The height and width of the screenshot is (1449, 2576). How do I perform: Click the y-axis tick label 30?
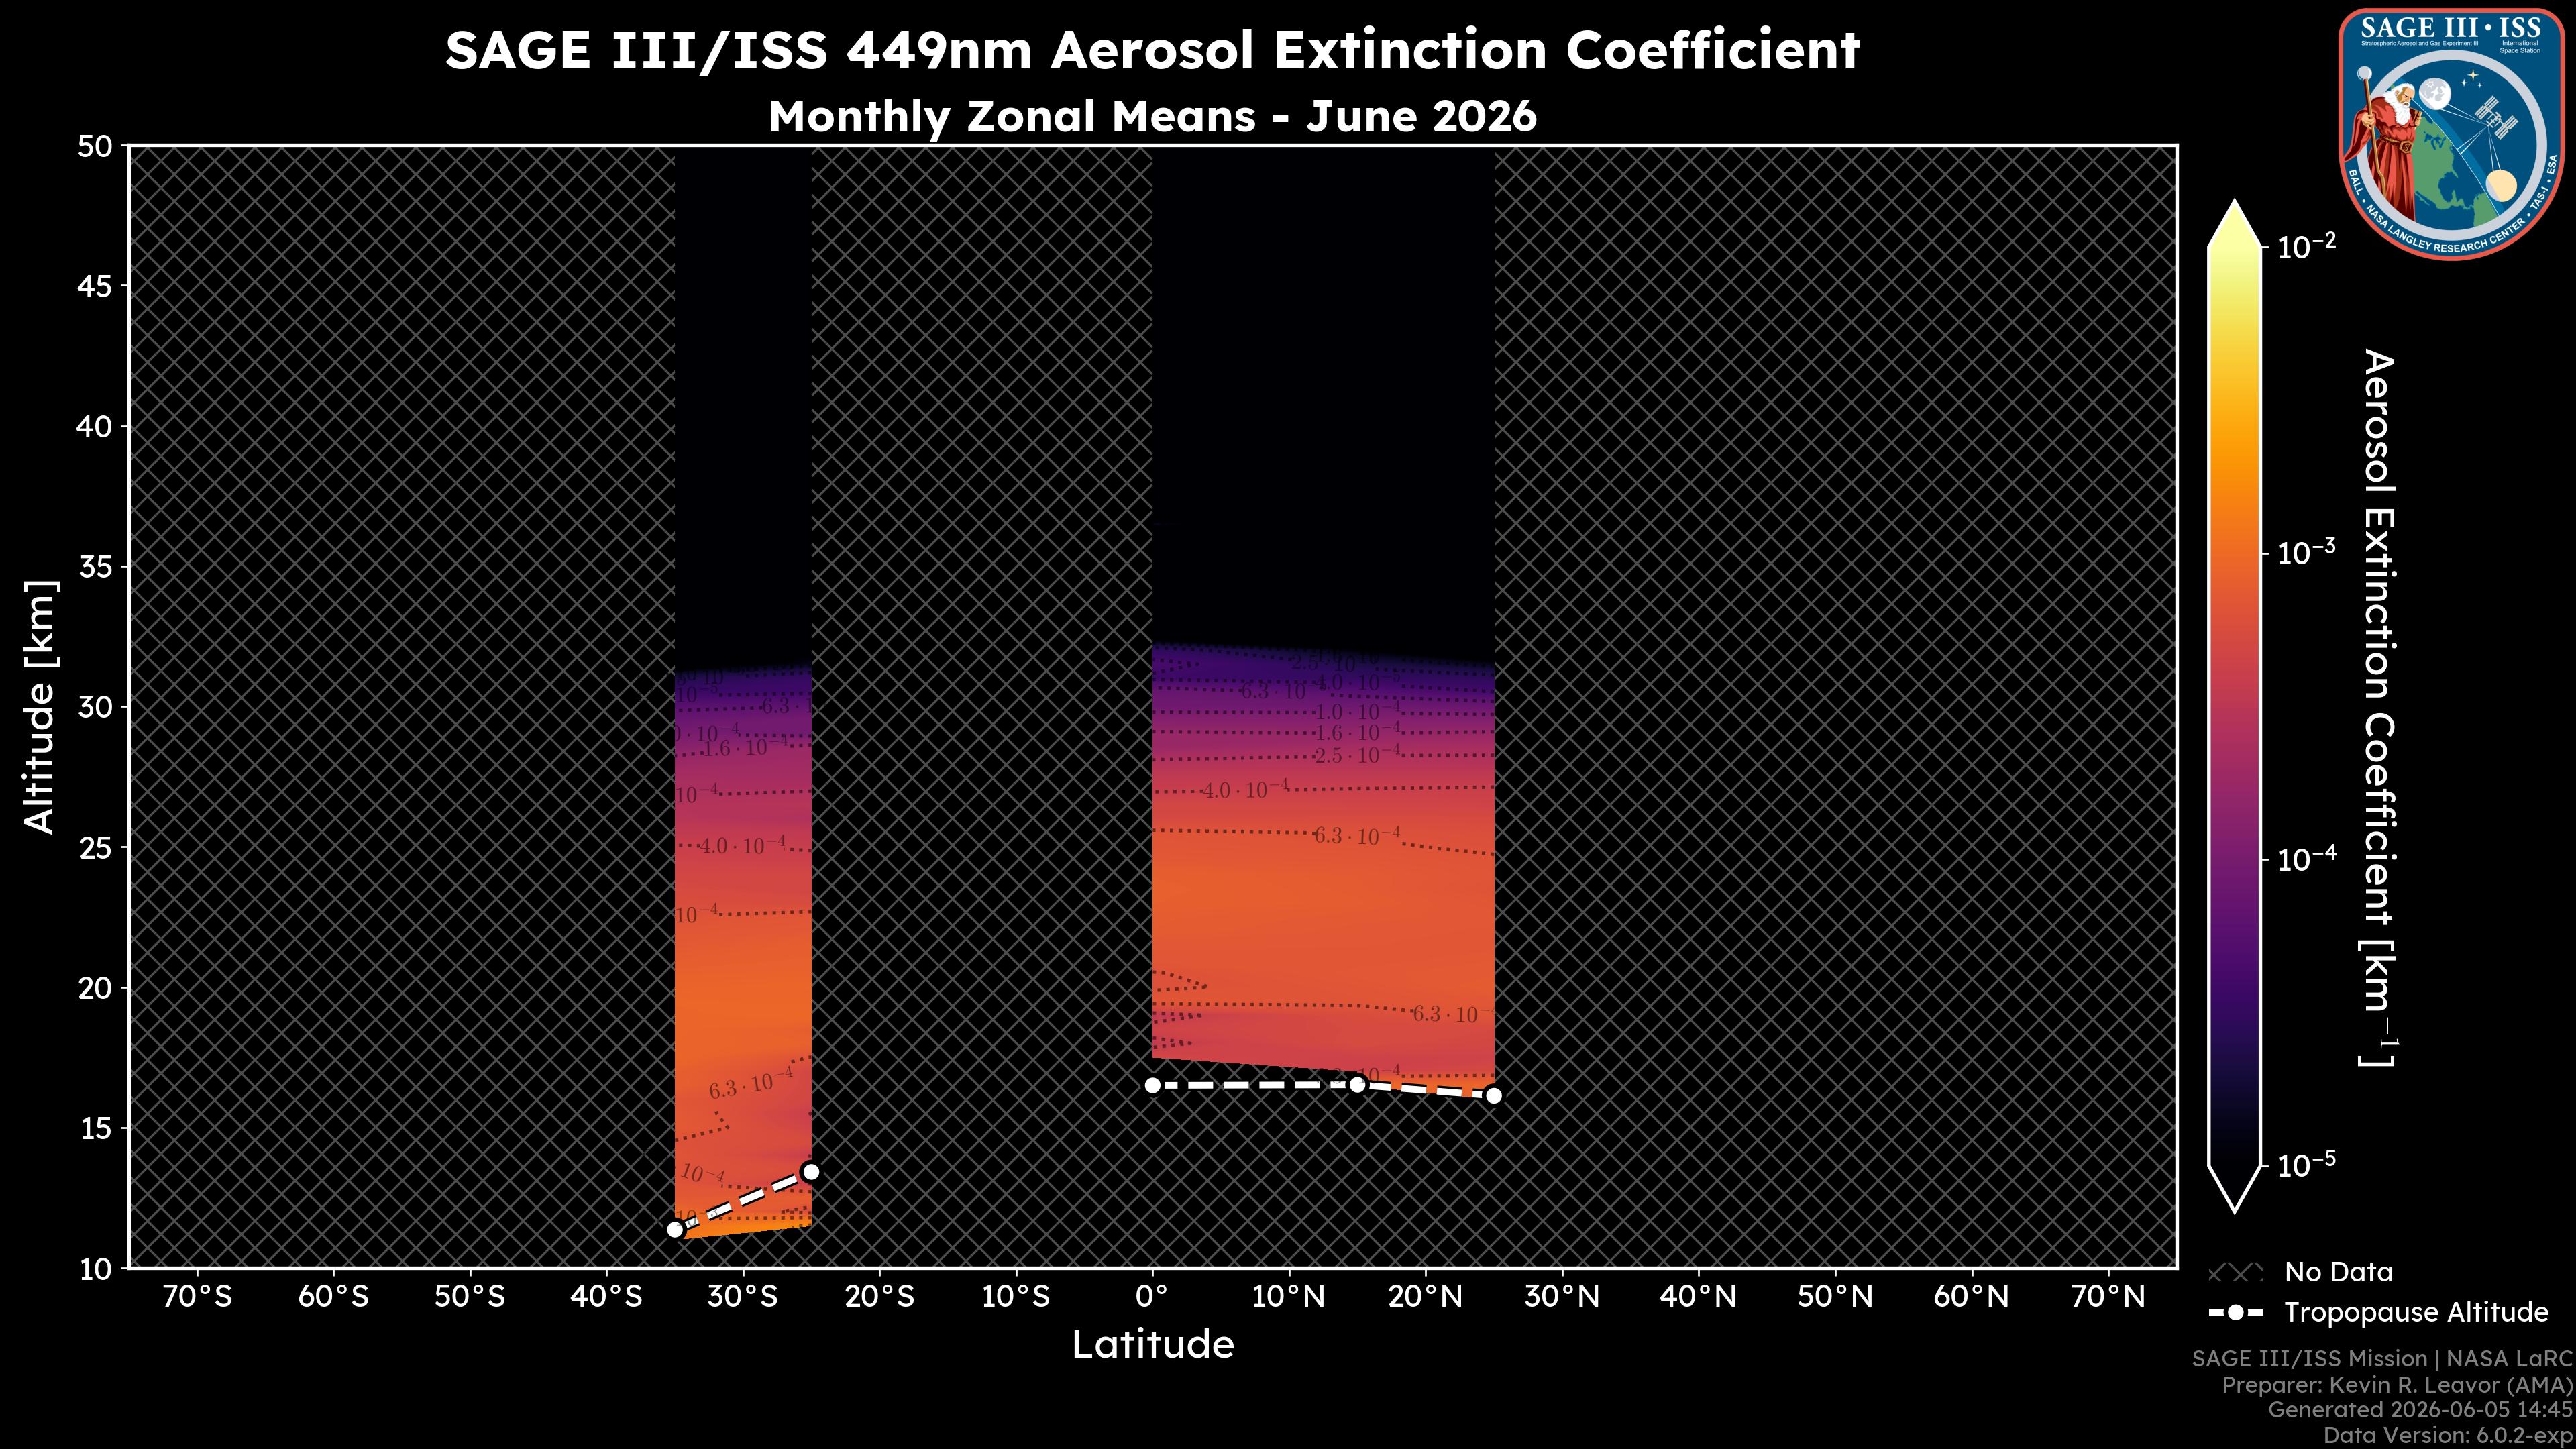(95, 708)
